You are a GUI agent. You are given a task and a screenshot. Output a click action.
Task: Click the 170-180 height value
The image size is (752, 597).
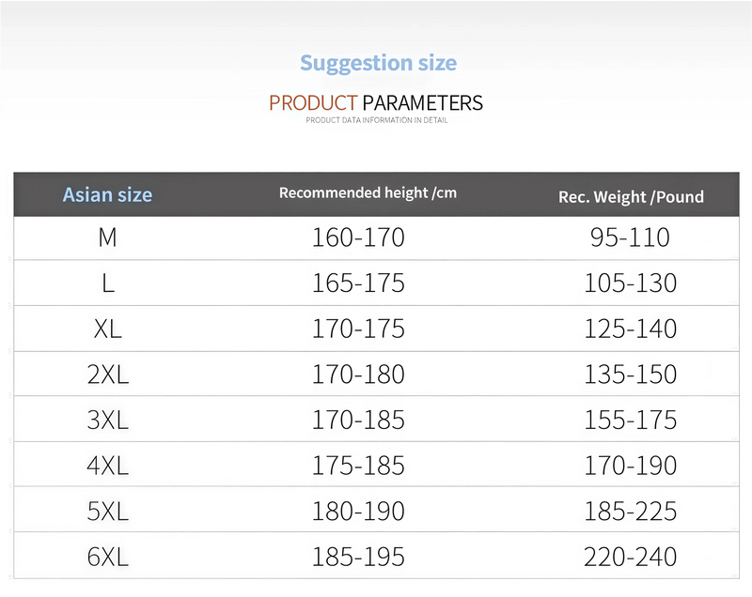tap(358, 375)
